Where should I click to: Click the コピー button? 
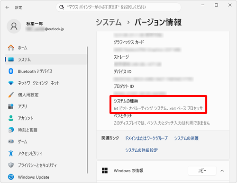pyautogui.click(x=202, y=171)
